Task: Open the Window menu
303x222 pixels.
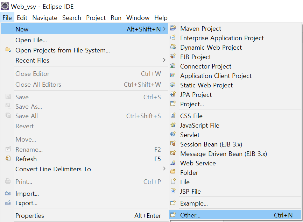Action: click(138, 18)
